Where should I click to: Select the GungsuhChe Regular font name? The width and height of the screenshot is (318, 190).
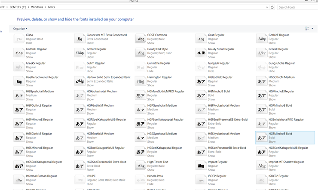click(x=281, y=63)
